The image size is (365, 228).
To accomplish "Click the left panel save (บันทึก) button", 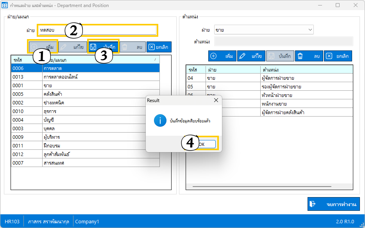I will tap(103, 47).
